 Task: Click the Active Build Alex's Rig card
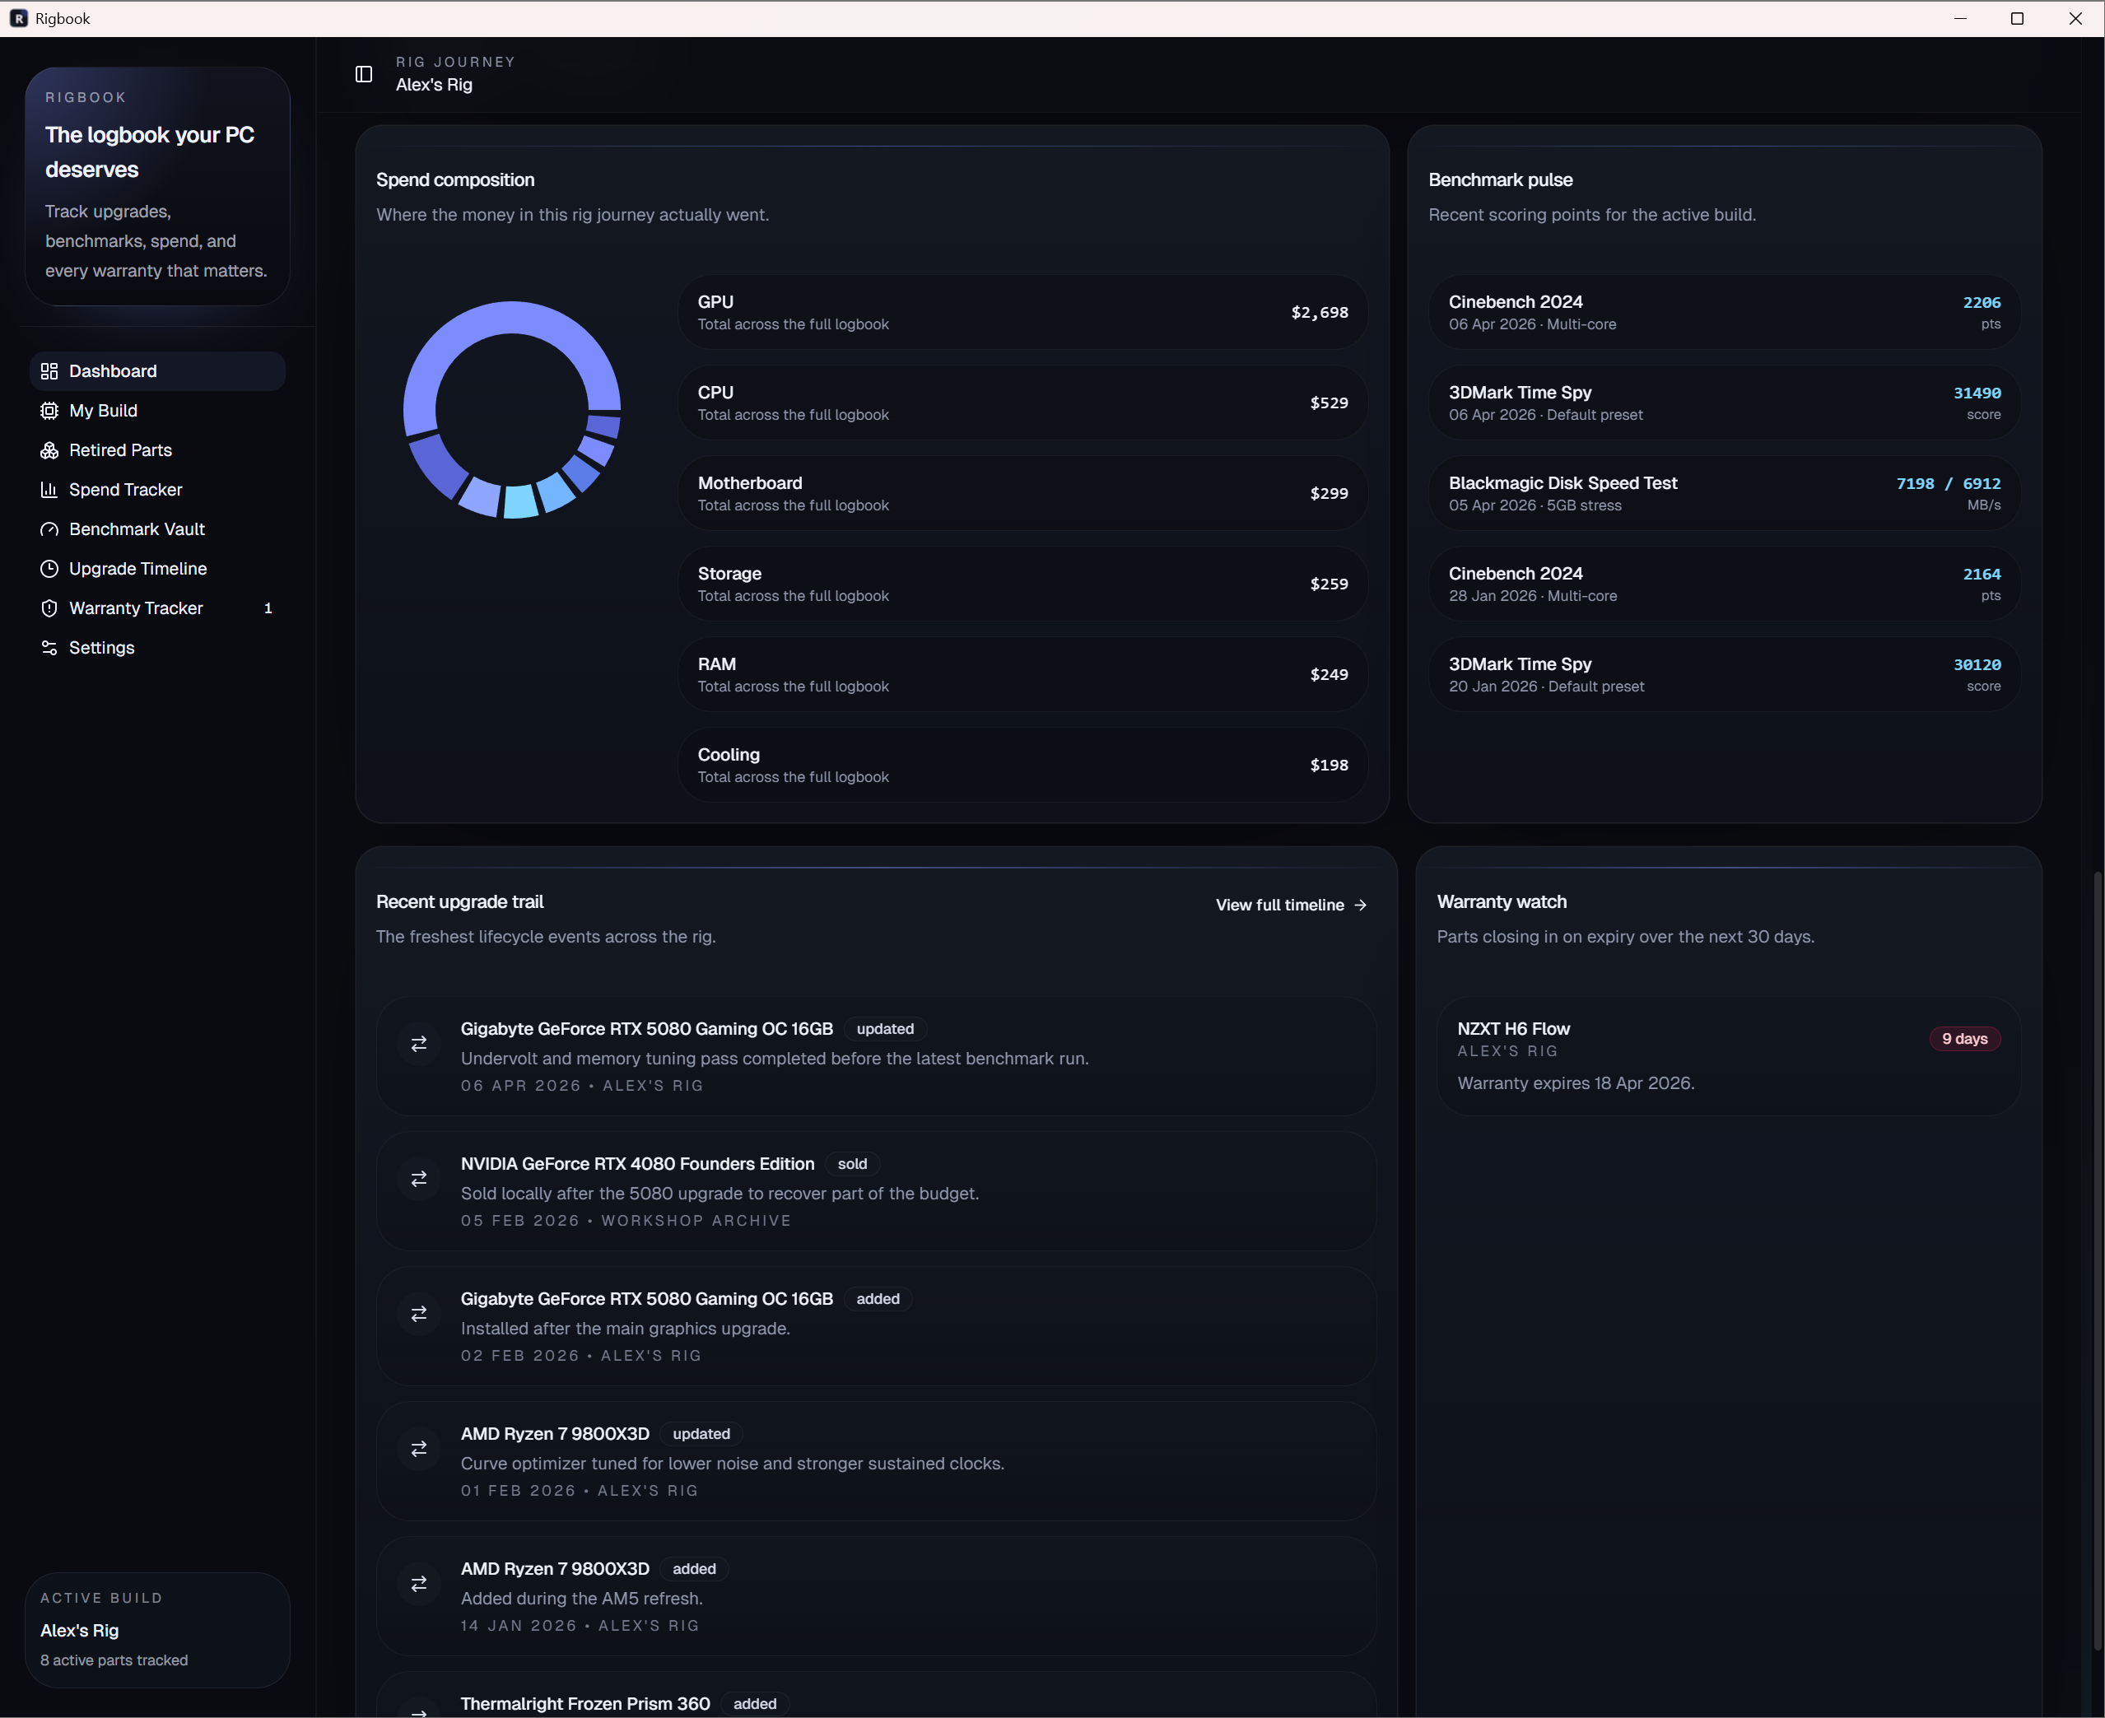click(x=156, y=1629)
